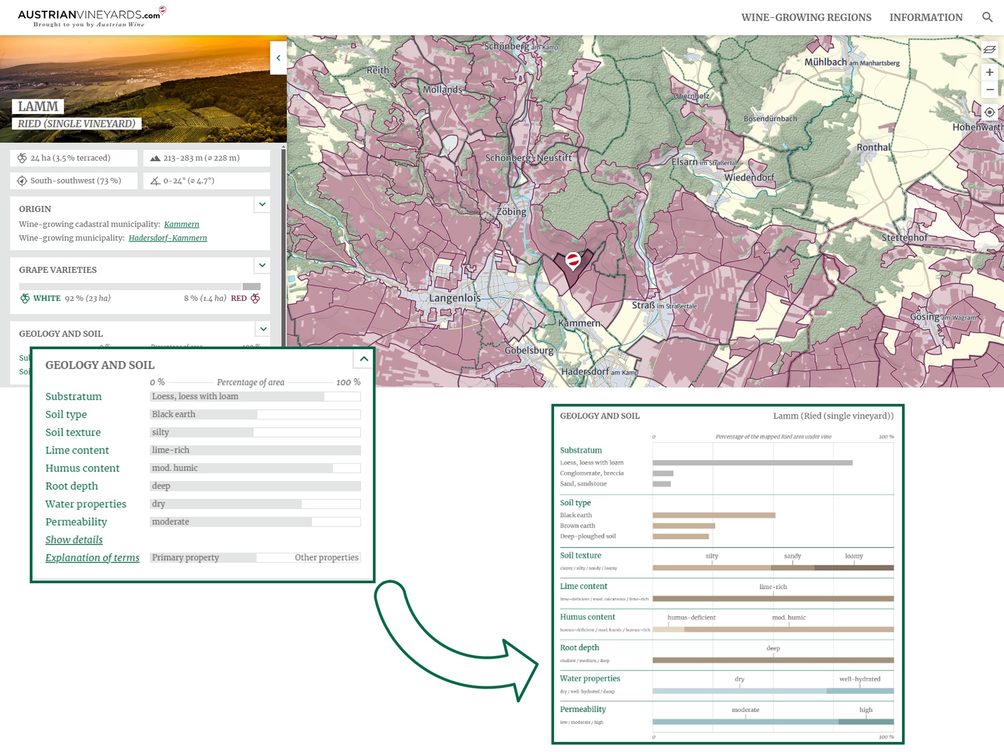Click the Black earth soil type bar
The image size is (1004, 752).
[203, 414]
